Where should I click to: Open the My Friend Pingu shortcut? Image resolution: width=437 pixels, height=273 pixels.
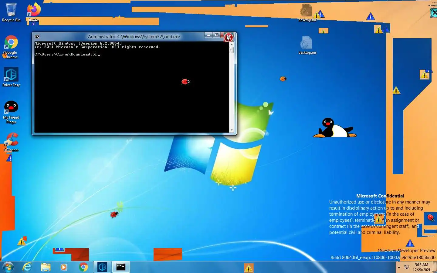(x=11, y=112)
